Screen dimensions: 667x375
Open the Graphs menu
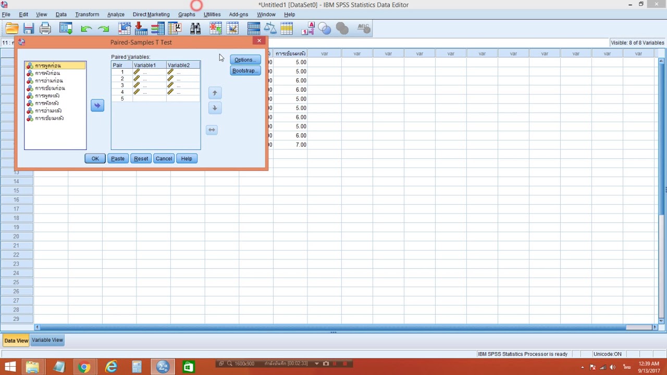coord(187,15)
